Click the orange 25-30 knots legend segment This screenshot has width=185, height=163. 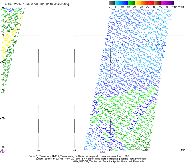tap(144, 3)
